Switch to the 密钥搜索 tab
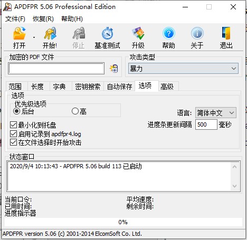 click(88, 87)
